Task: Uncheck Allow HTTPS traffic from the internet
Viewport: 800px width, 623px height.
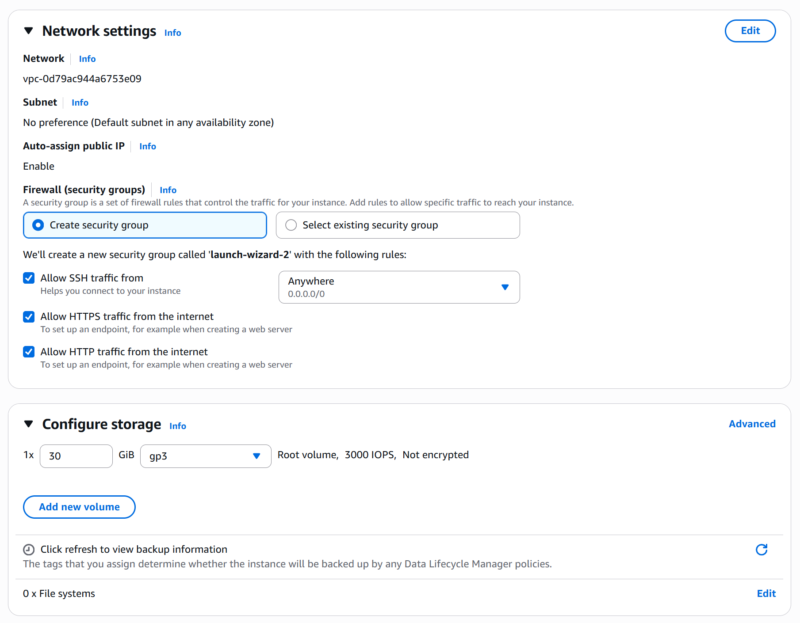Action: click(29, 317)
